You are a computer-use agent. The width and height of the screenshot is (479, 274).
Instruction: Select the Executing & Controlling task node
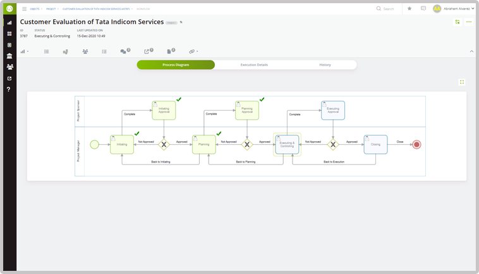287,144
